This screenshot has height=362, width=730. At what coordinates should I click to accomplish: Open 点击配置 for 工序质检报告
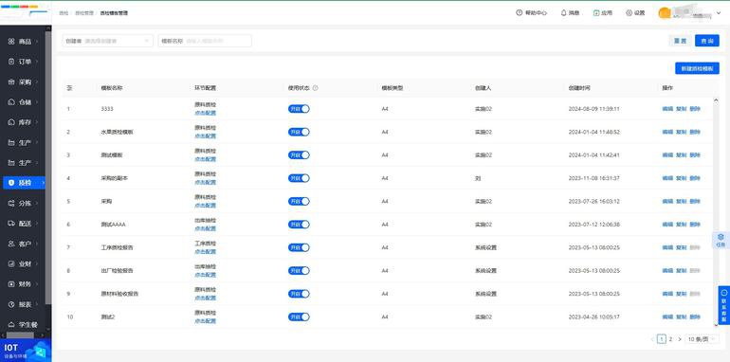click(206, 251)
